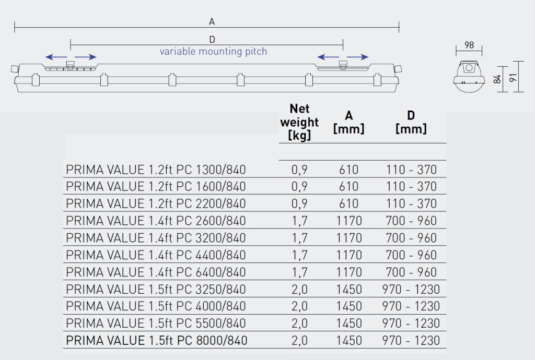This screenshot has height=360, width=535.
Task: Click the luminaire cross-section end view drawing
Action: (469, 76)
